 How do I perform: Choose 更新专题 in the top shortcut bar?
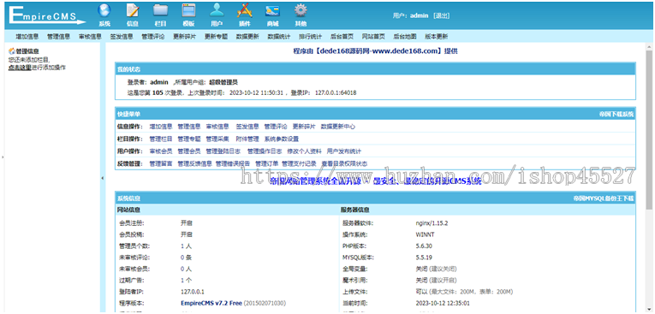point(216,36)
